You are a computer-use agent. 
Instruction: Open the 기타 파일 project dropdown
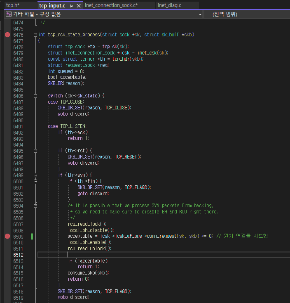coord(200,14)
